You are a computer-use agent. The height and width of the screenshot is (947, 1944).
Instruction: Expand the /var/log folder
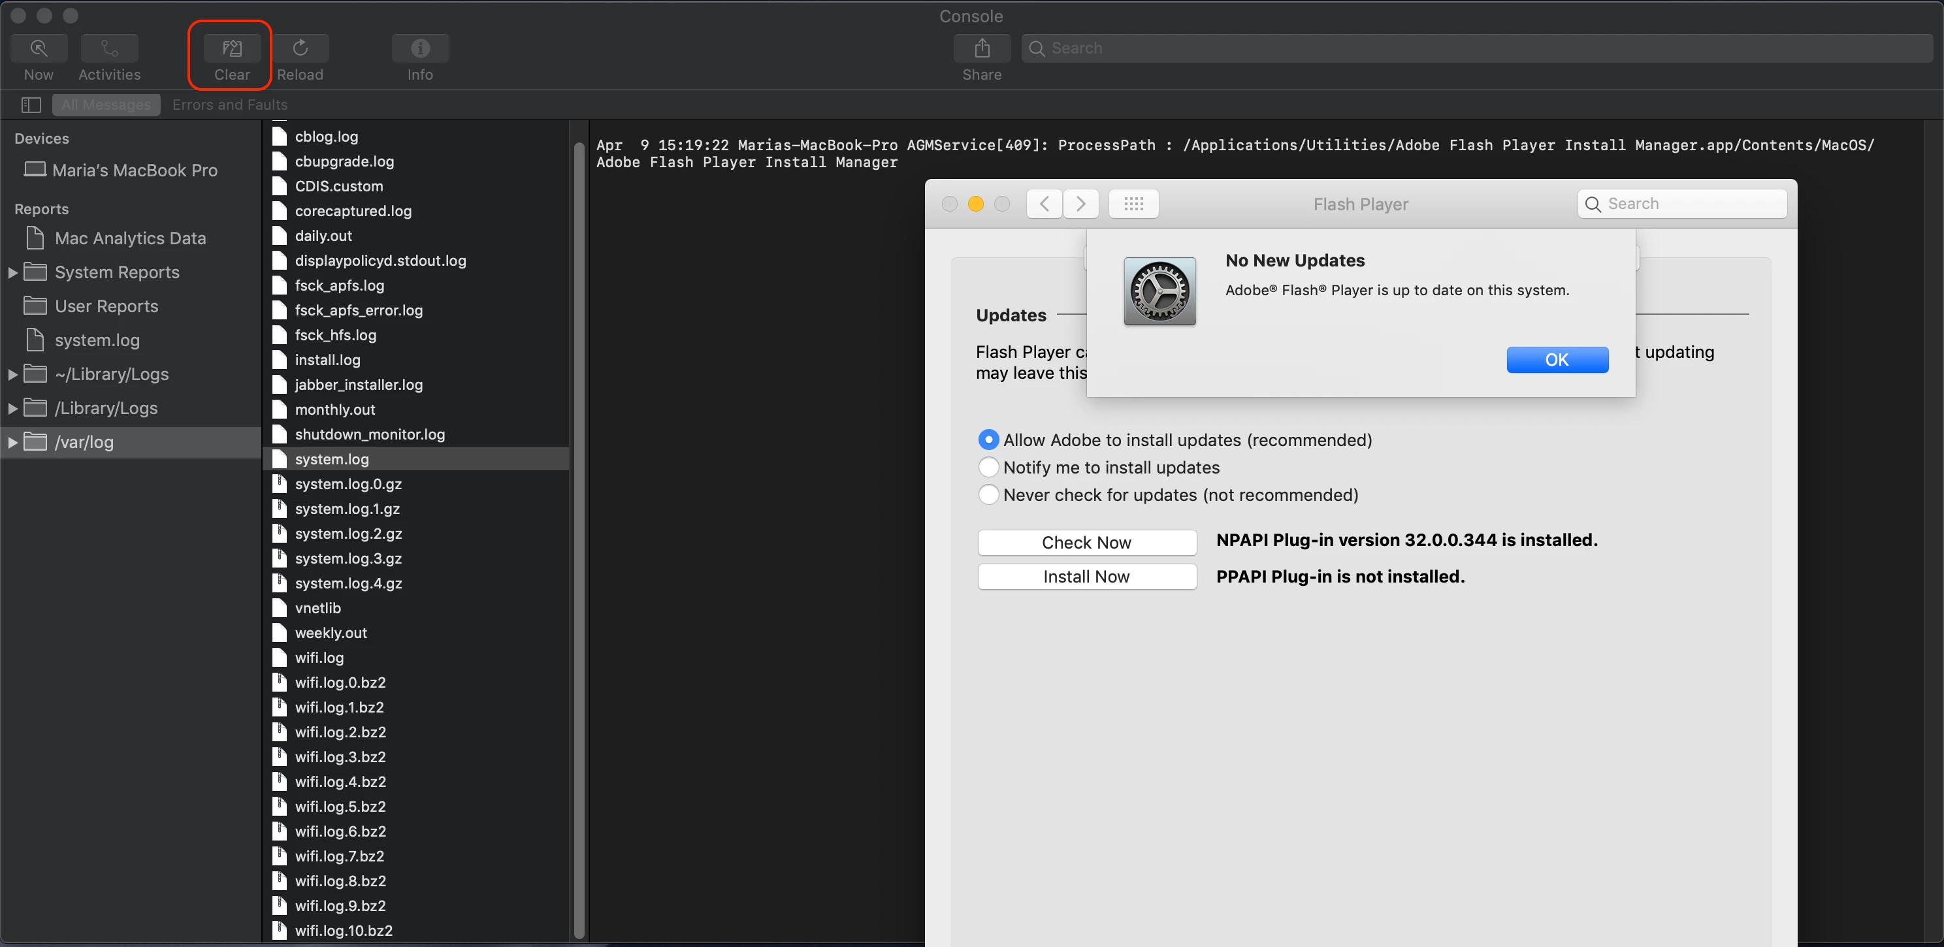point(13,442)
